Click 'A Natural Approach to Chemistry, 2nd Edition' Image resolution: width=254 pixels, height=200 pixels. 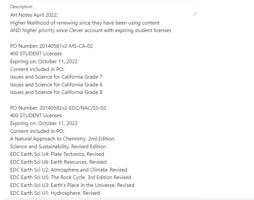point(62,139)
